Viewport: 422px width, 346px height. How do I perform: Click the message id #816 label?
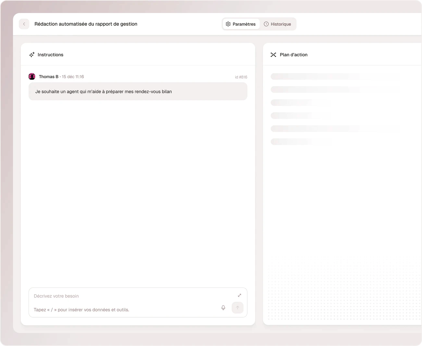[x=241, y=77]
